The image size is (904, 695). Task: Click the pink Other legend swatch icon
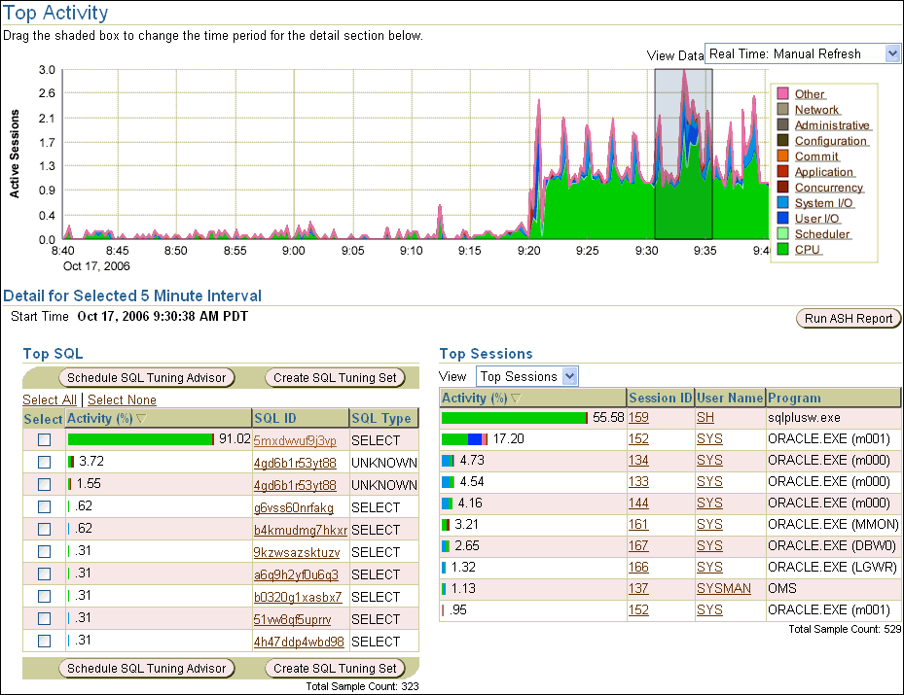tap(781, 94)
